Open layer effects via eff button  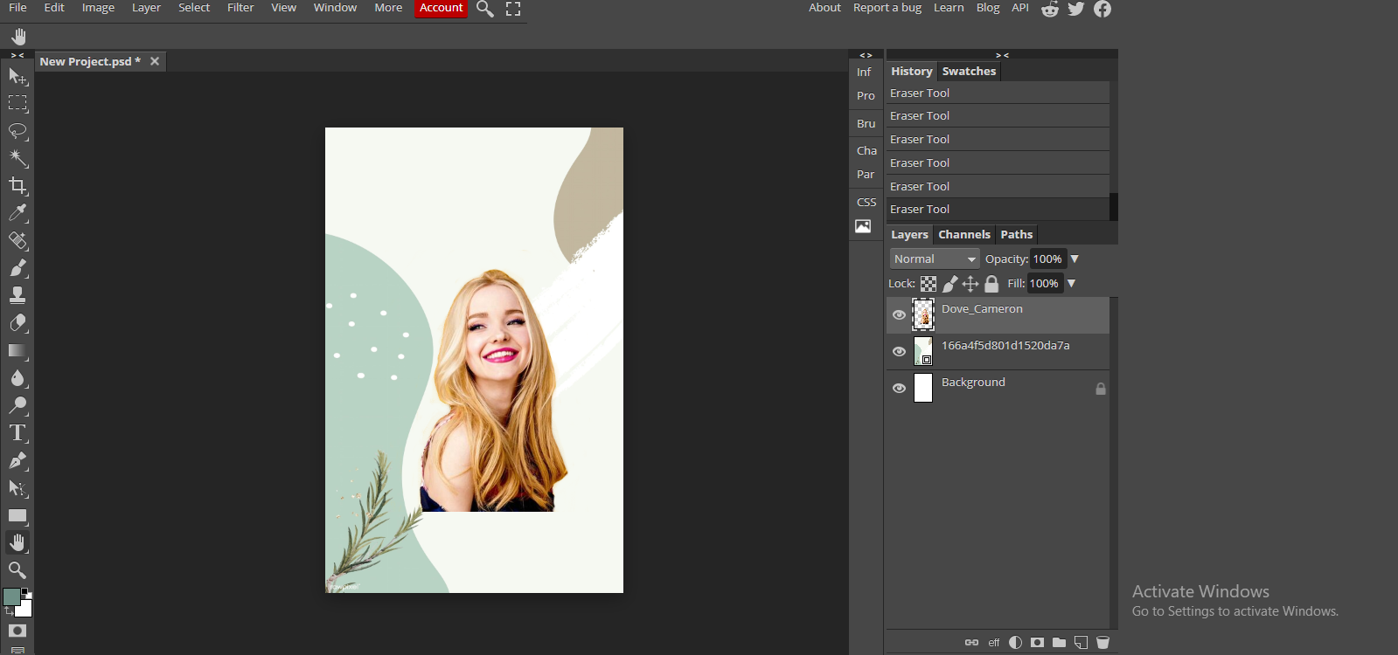point(994,642)
